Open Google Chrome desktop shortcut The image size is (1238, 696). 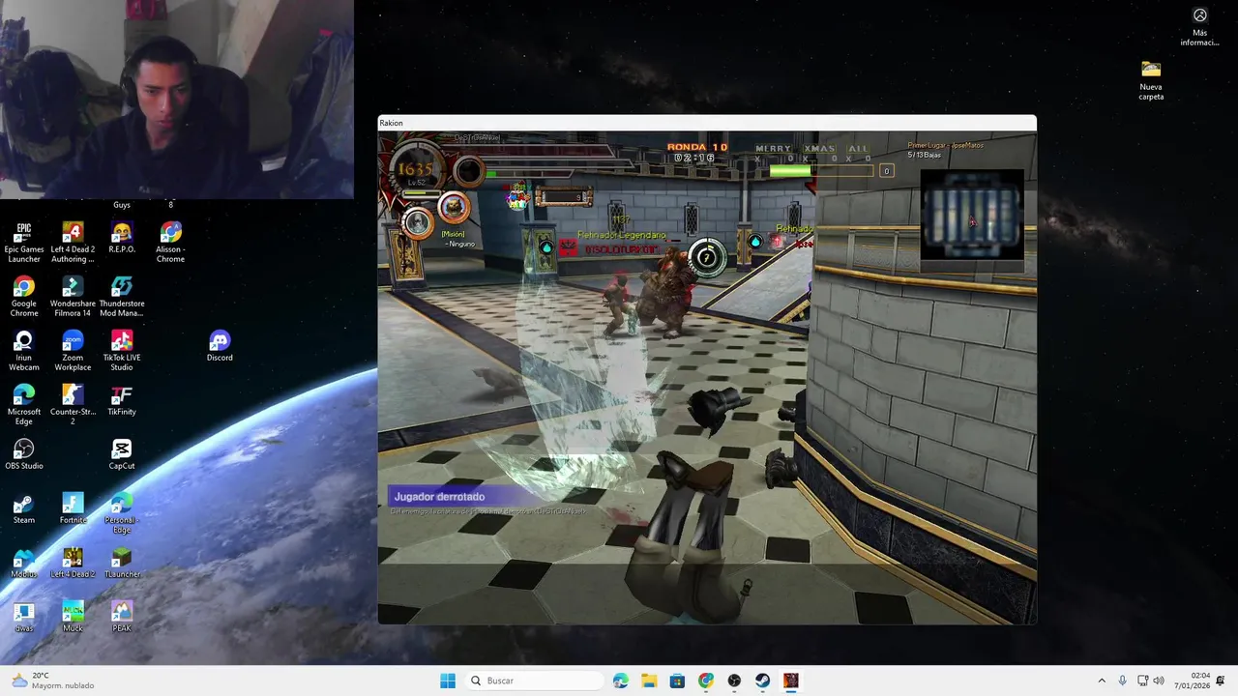[24, 297]
